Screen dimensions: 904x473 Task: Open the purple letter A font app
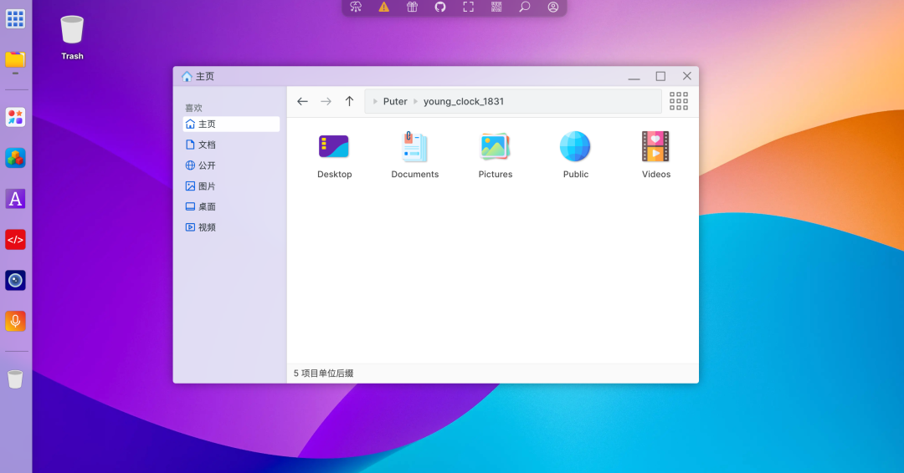tap(15, 199)
